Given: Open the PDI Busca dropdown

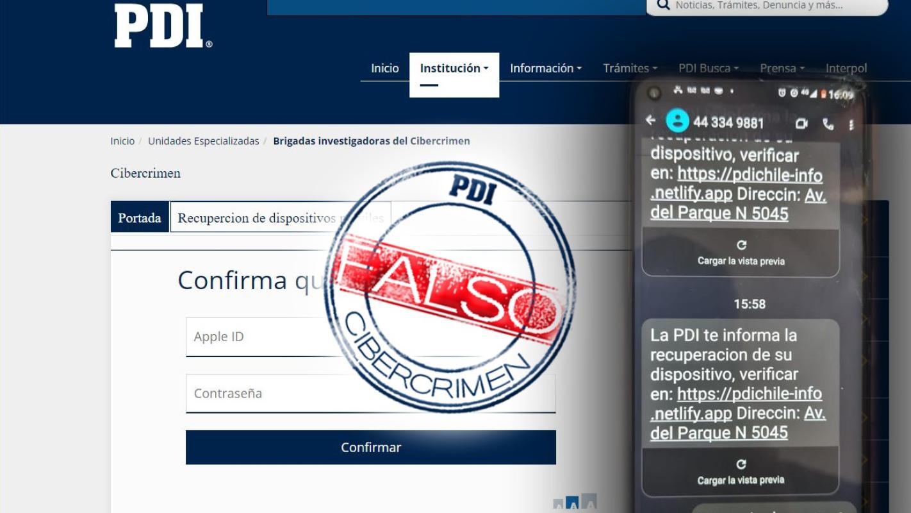Looking at the screenshot, I should (x=708, y=68).
